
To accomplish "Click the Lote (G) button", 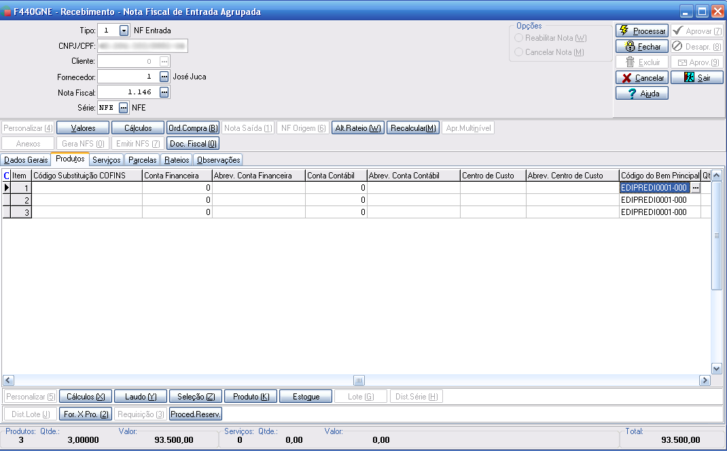I will [361, 397].
